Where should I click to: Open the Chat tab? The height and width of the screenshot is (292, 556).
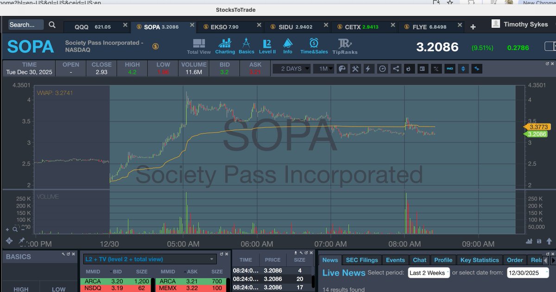click(x=419, y=260)
